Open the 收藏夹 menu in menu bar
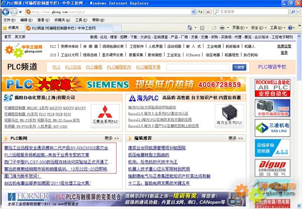 pyautogui.click(x=62, y=20)
